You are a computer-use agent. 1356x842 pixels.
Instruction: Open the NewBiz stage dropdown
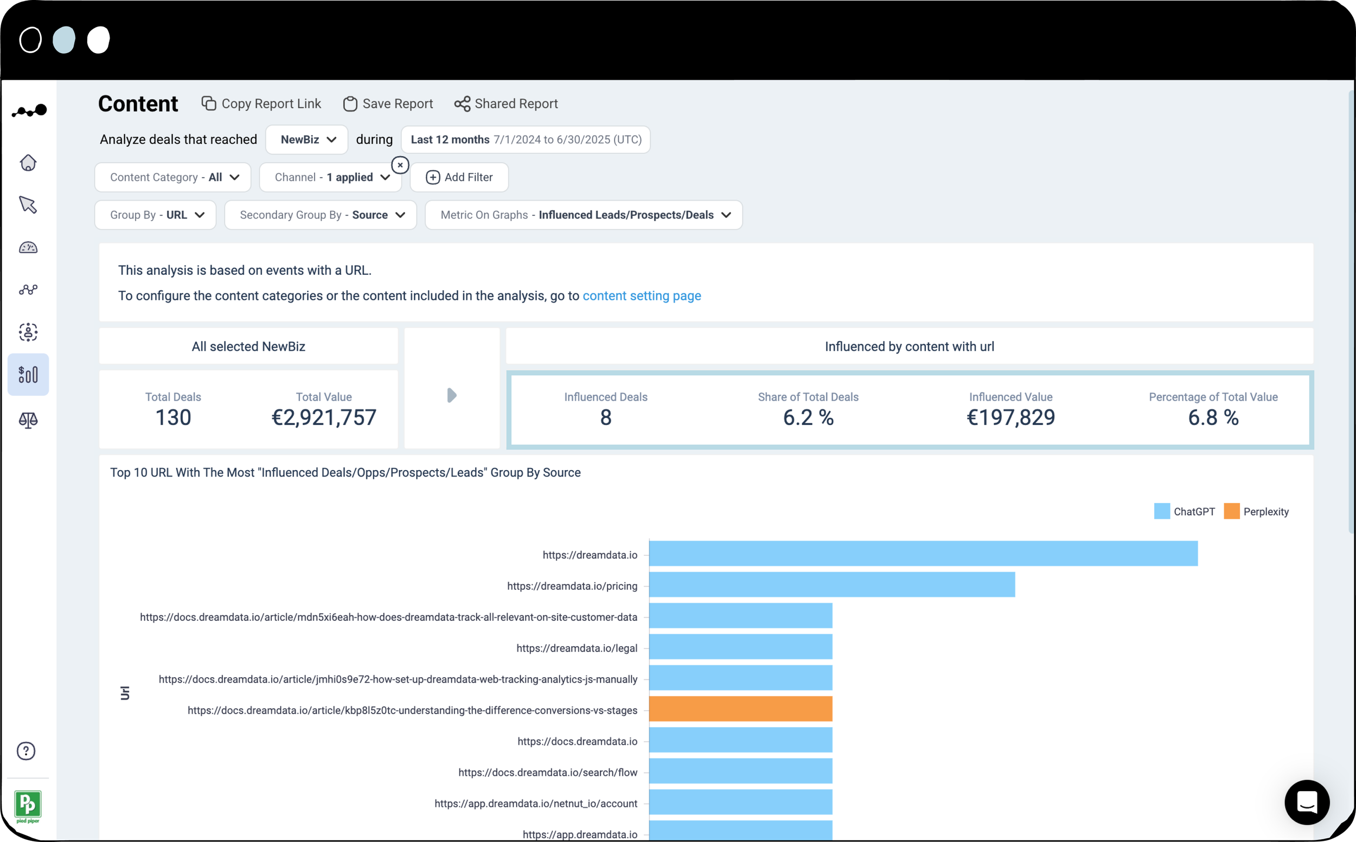point(307,139)
